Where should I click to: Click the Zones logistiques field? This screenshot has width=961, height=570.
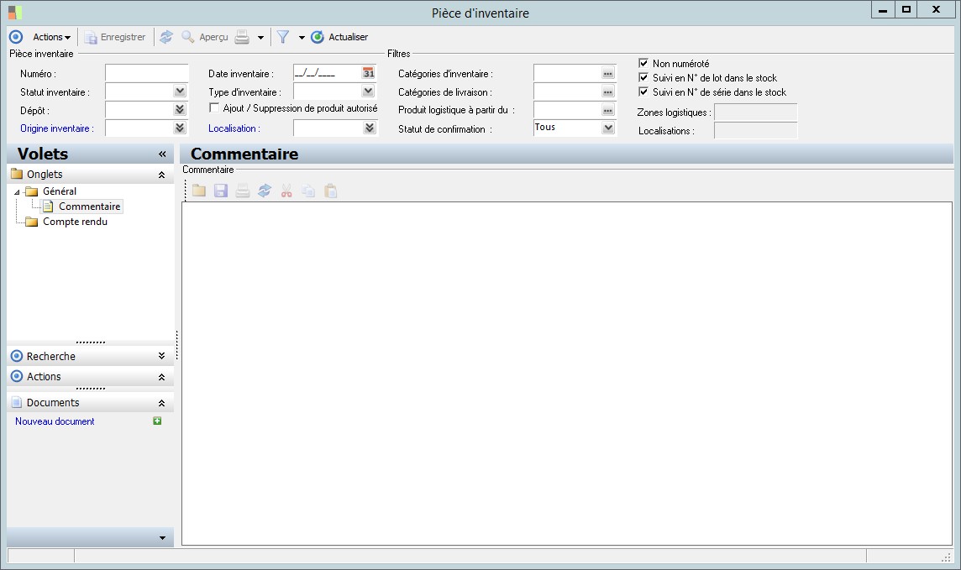[756, 112]
